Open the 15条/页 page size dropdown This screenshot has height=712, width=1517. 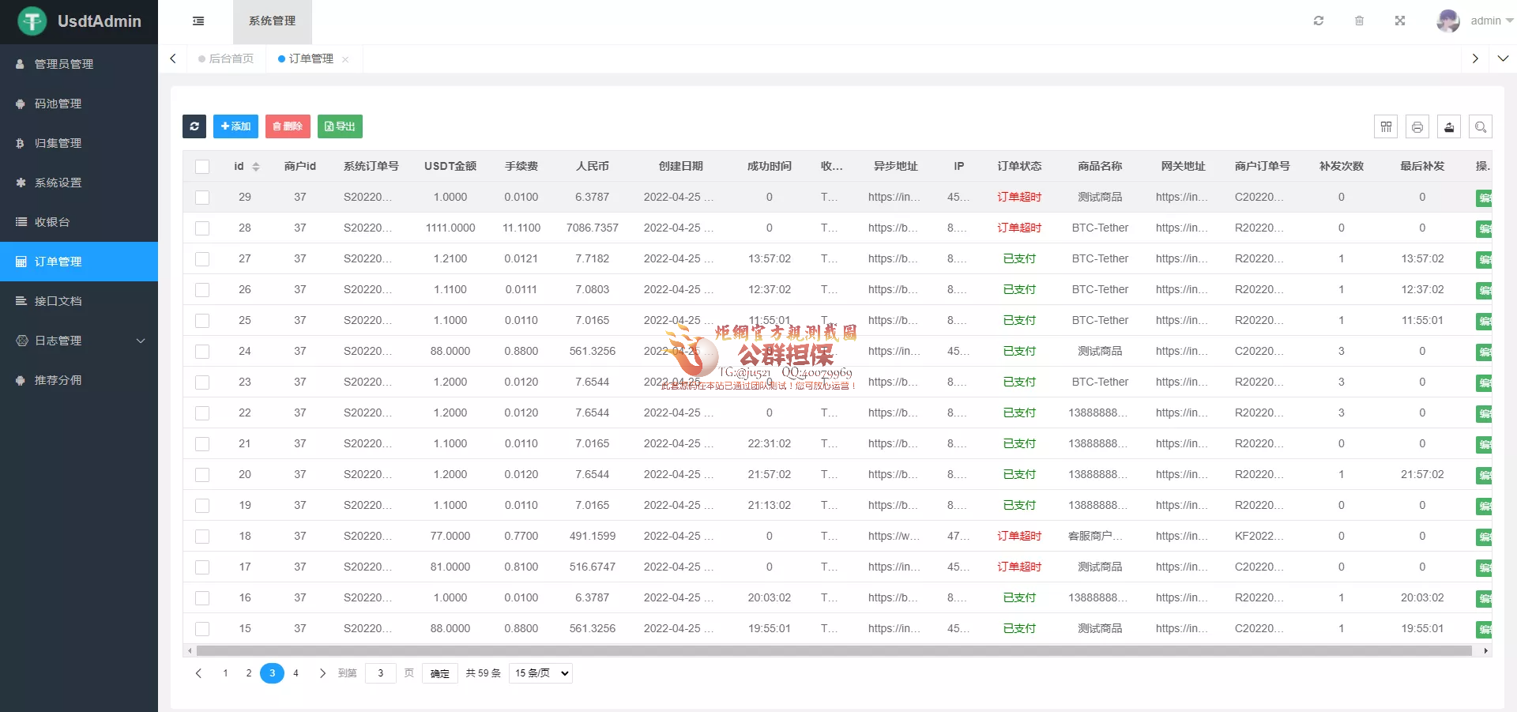(x=540, y=673)
